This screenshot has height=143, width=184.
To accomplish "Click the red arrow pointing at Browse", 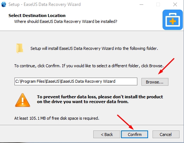I will coord(166,66).
